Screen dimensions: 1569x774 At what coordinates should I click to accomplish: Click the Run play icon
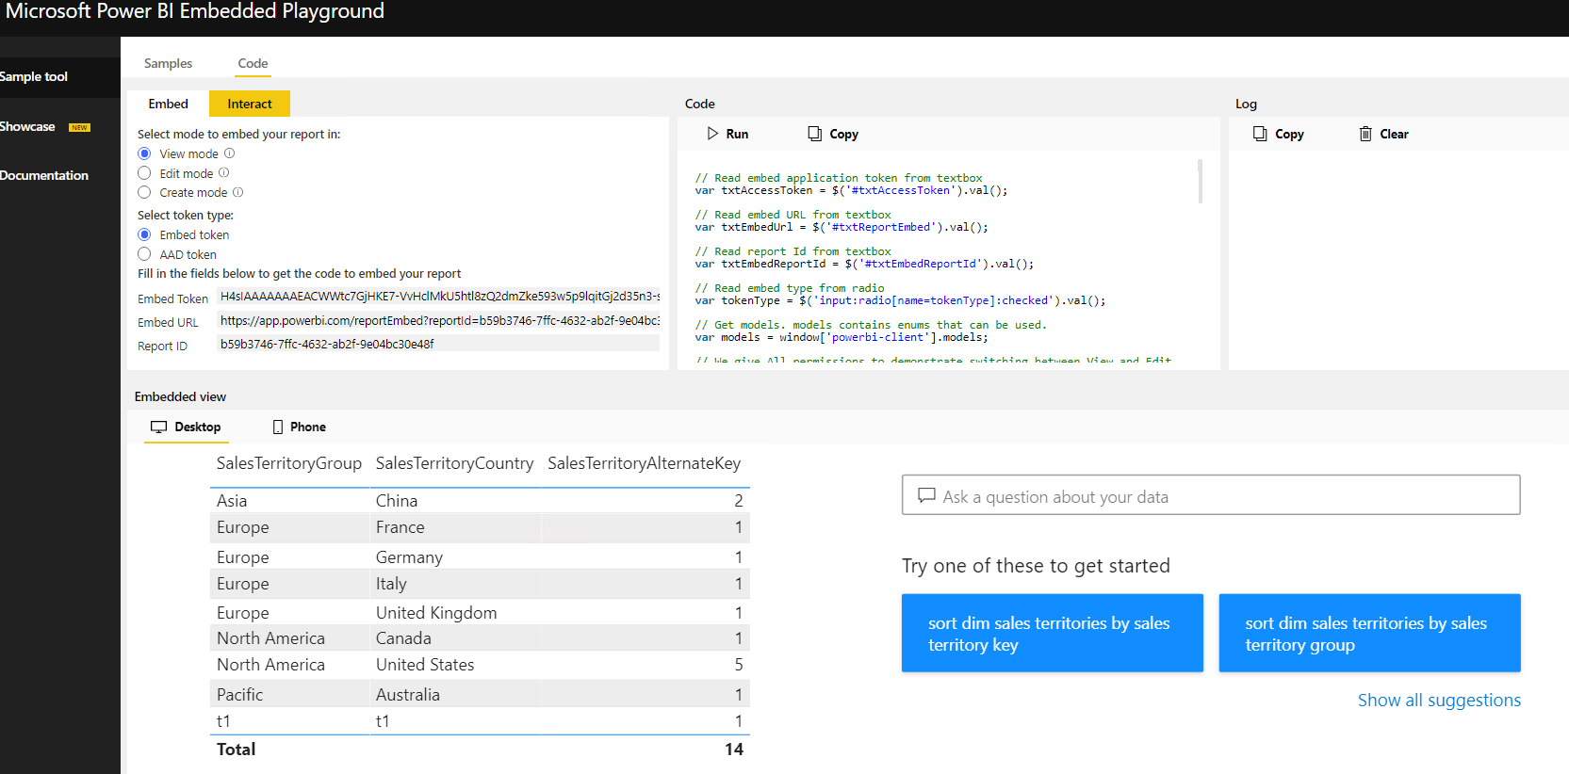click(712, 134)
